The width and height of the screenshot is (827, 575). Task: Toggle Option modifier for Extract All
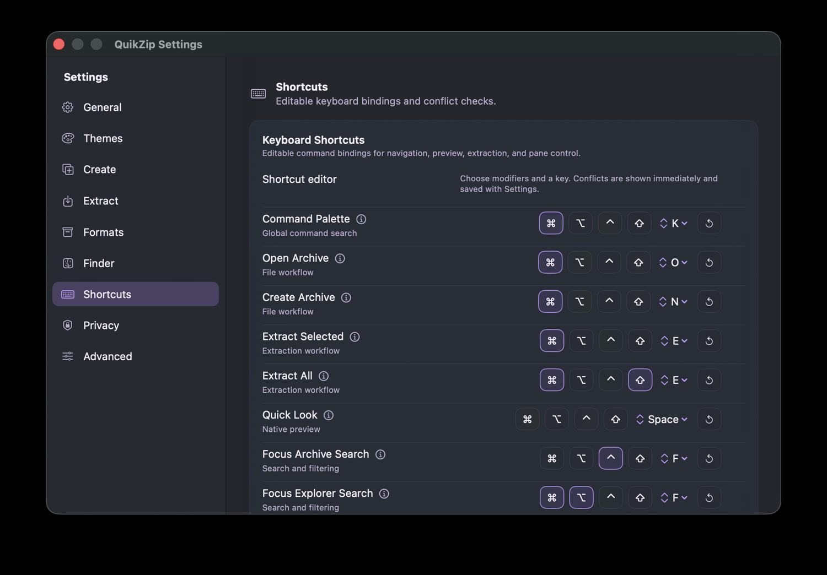coord(581,380)
